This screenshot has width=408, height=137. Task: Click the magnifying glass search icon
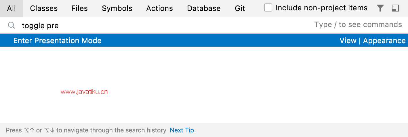(x=11, y=25)
